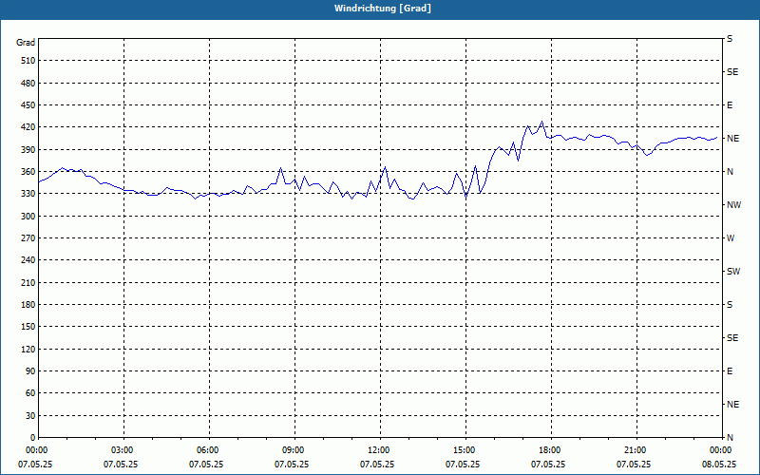Click the NW compass label
Image resolution: width=760 pixels, height=475 pixels.
pos(733,205)
